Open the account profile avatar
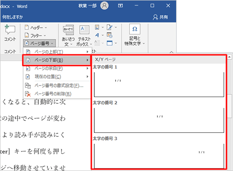The height and width of the screenshot is (171, 233). coord(104,6)
